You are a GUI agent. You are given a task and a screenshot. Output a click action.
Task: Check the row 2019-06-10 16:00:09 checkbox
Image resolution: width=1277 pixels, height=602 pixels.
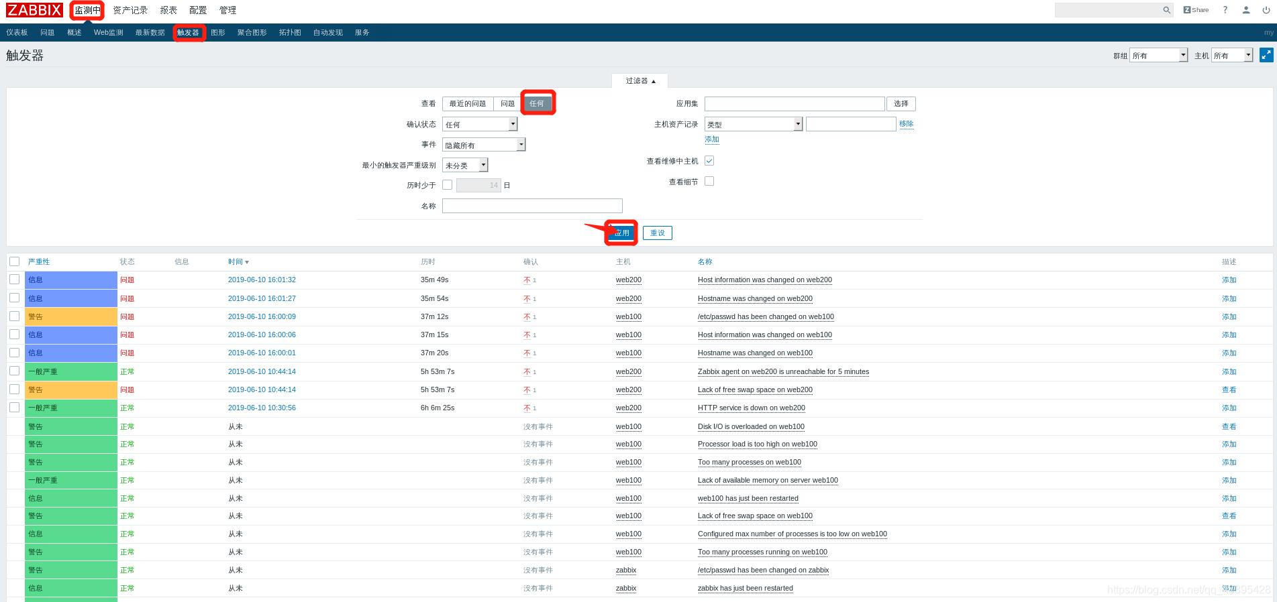(x=14, y=316)
